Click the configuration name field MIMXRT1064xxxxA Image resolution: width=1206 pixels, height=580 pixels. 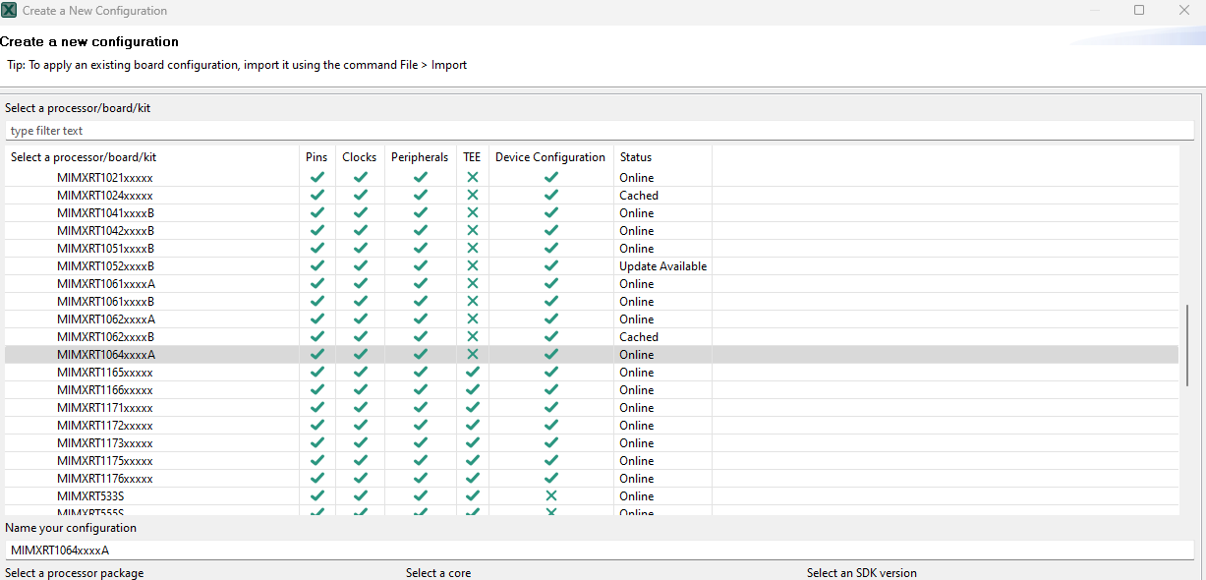599,551
